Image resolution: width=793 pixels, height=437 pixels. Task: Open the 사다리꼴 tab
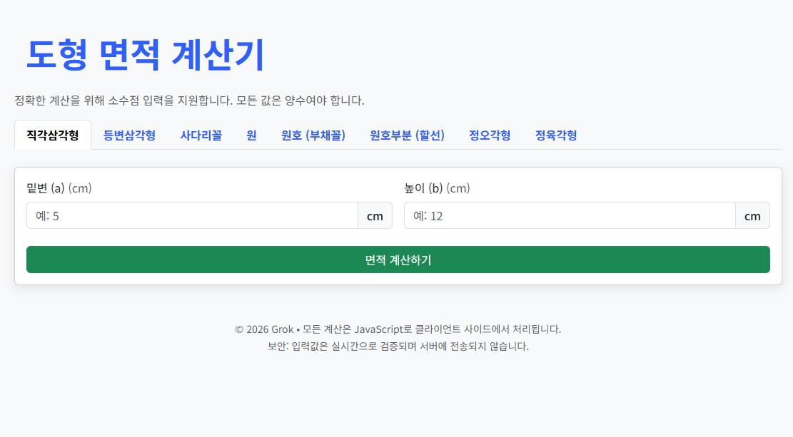(x=201, y=135)
